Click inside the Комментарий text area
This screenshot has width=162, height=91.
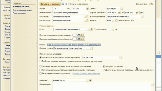pyautogui.click(x=102, y=87)
